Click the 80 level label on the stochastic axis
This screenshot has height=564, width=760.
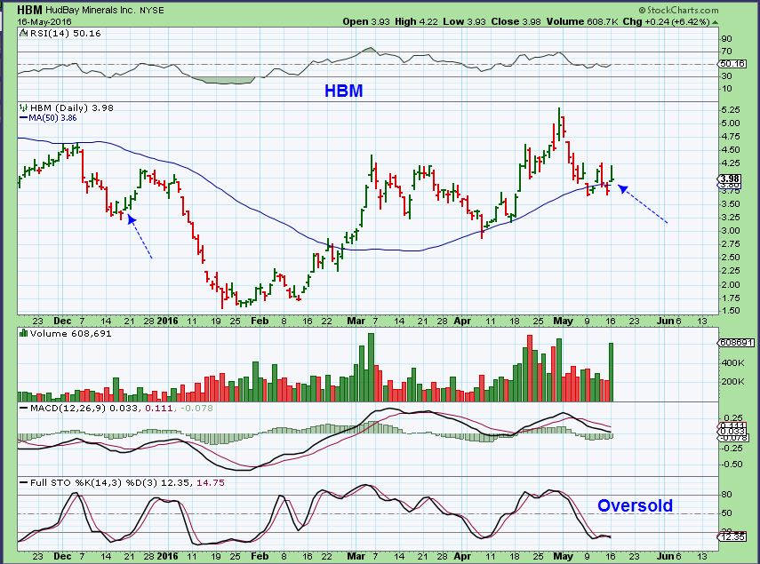[x=726, y=495]
